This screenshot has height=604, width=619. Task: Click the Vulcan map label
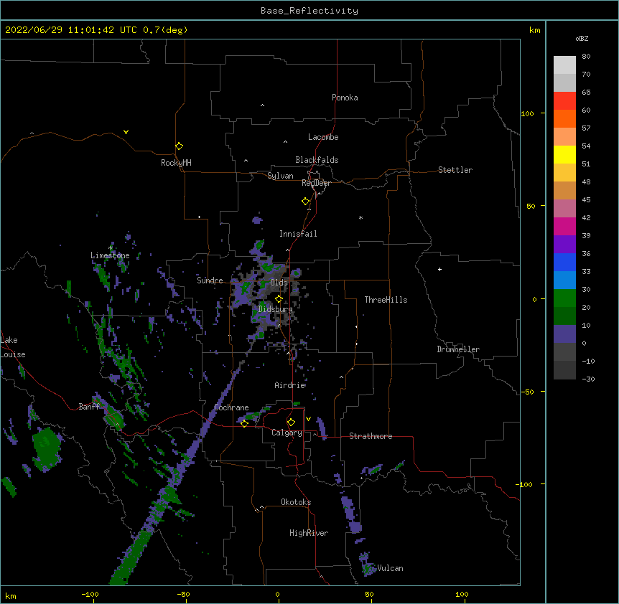(391, 568)
